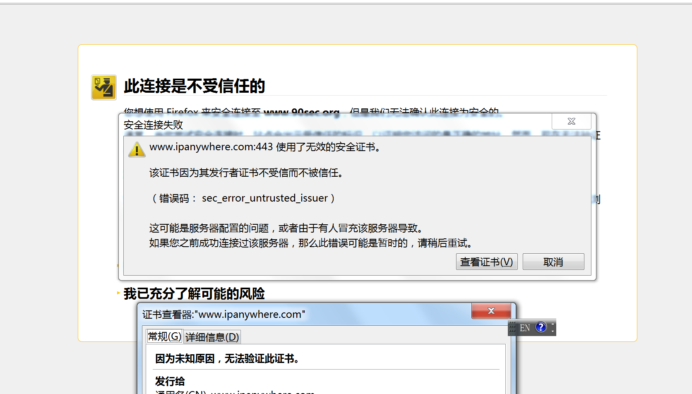Expand 我已充分了解可能的风险 section
This screenshot has height=394, width=692.
pos(194,293)
